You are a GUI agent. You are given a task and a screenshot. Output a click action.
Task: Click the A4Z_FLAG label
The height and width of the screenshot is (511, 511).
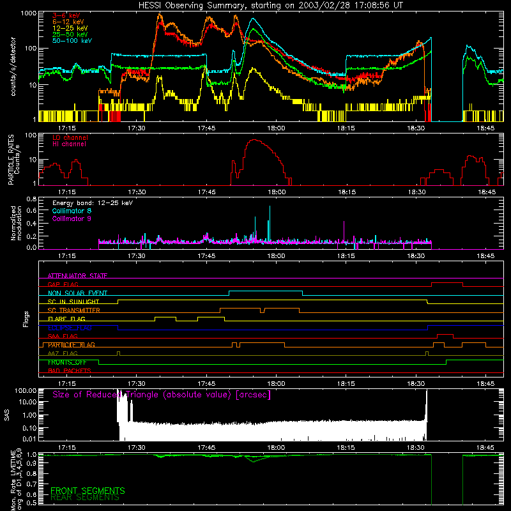(x=63, y=353)
